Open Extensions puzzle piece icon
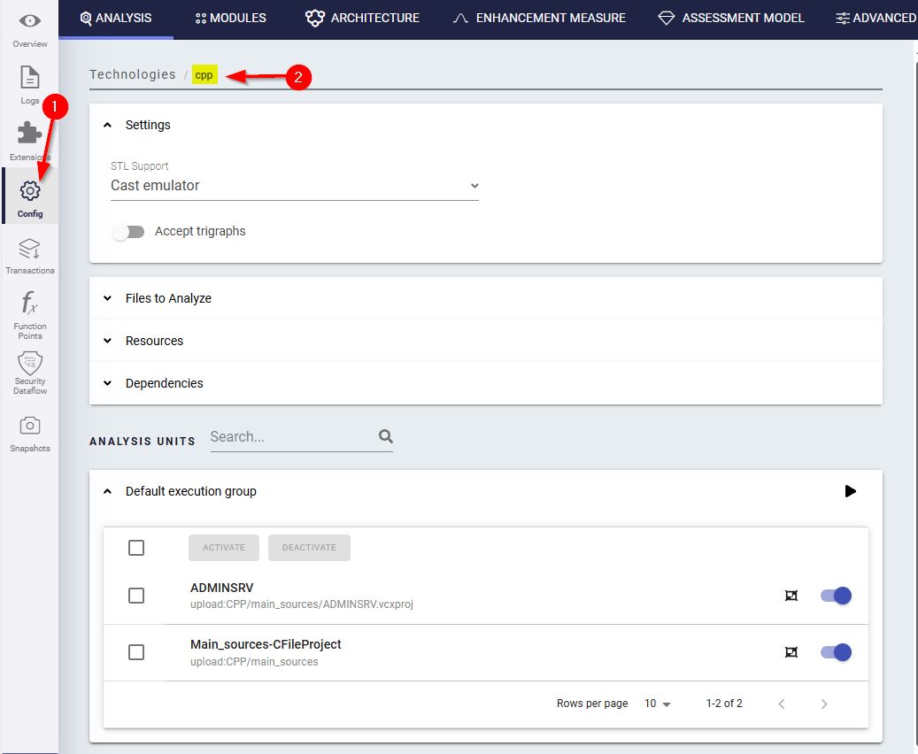Image resolution: width=918 pixels, height=754 pixels. click(x=30, y=135)
